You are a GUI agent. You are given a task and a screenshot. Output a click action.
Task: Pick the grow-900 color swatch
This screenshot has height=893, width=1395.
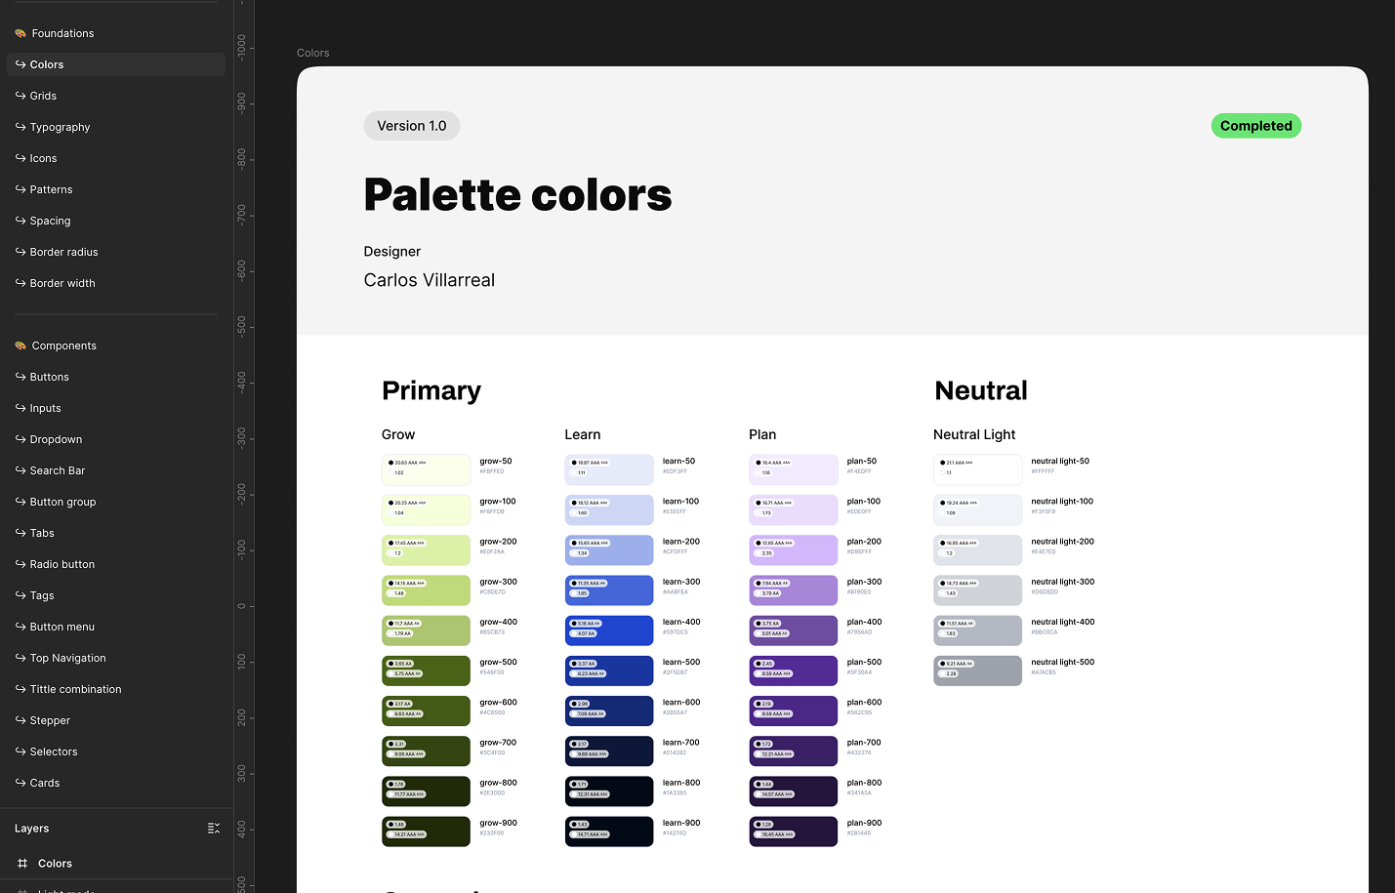426,832
